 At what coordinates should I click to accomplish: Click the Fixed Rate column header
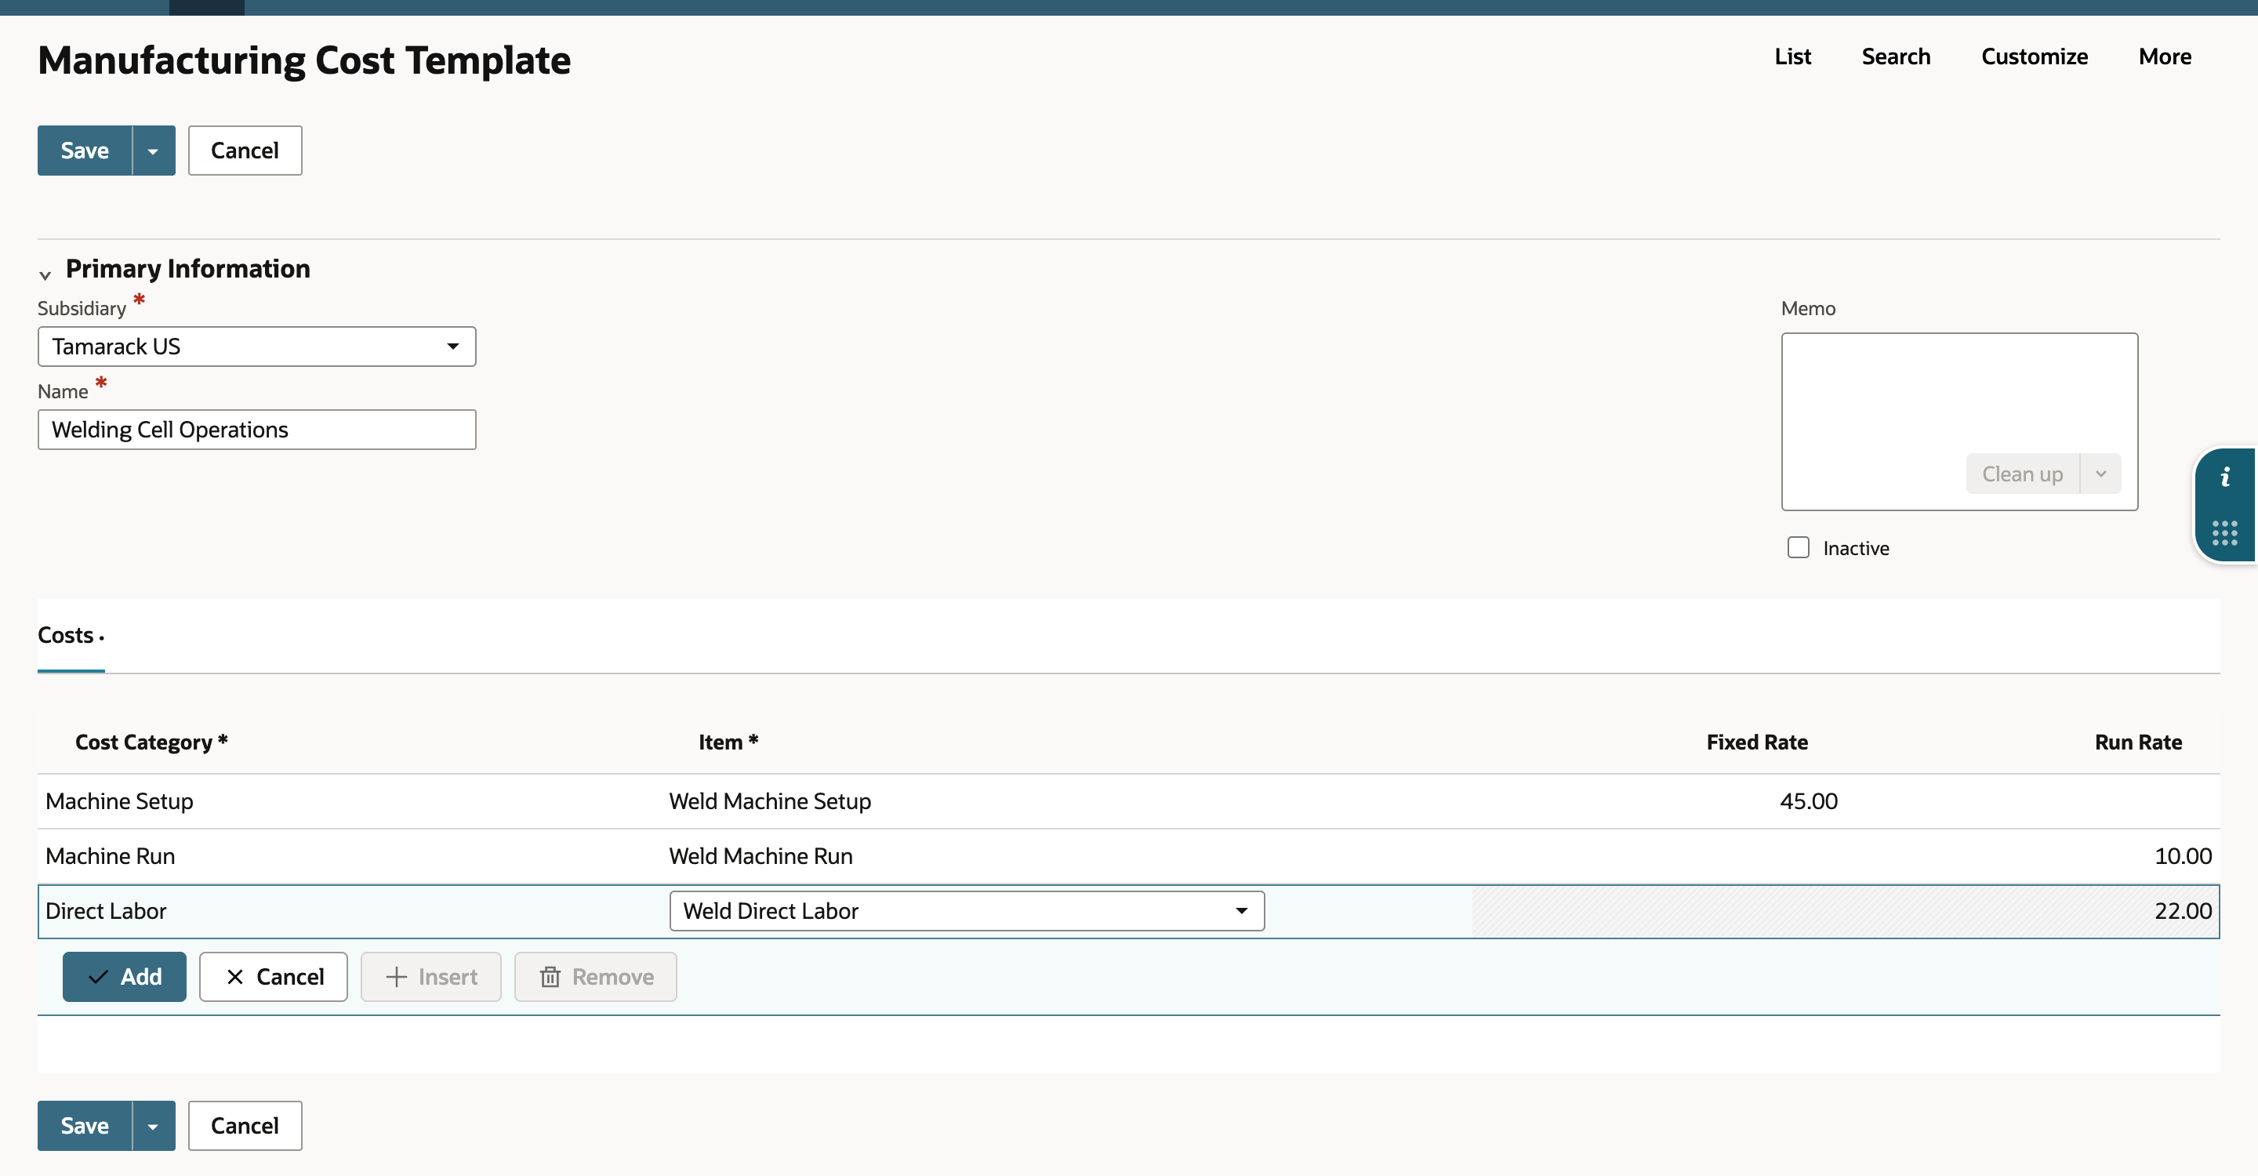coord(1756,742)
